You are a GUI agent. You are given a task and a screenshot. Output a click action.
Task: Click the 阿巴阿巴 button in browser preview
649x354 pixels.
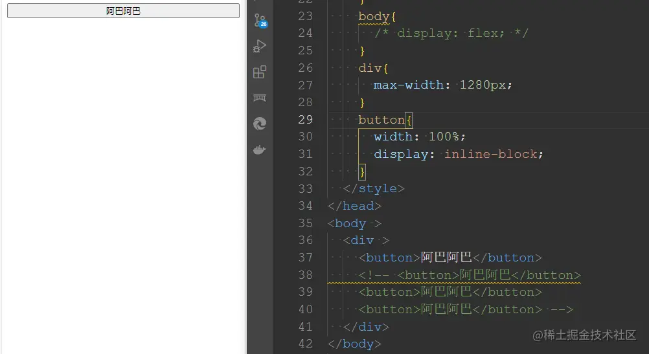tap(123, 11)
